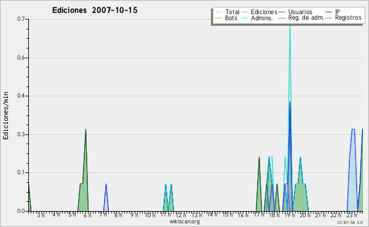The height and width of the screenshot is (227, 369).
Task: Click the 0.7 y-axis value label
Action: (21, 19)
